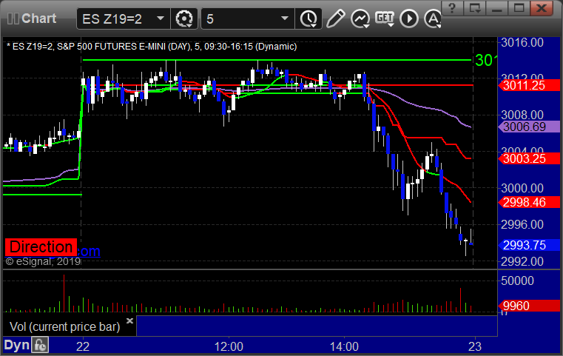Open the studies line-chart icon

[x=360, y=19]
